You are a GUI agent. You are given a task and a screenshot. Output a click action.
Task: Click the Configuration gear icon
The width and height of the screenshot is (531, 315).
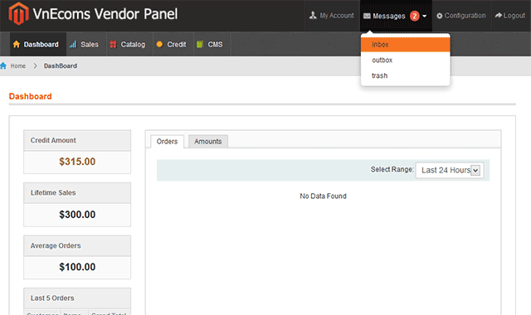coord(440,16)
